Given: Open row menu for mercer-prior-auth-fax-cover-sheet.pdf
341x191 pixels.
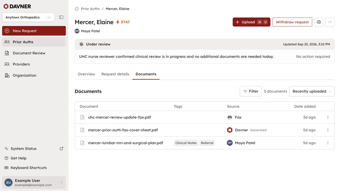Looking at the screenshot, I should (328, 130).
